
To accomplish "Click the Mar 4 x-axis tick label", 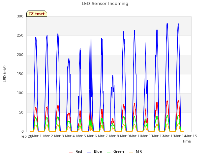I will [70, 136].
